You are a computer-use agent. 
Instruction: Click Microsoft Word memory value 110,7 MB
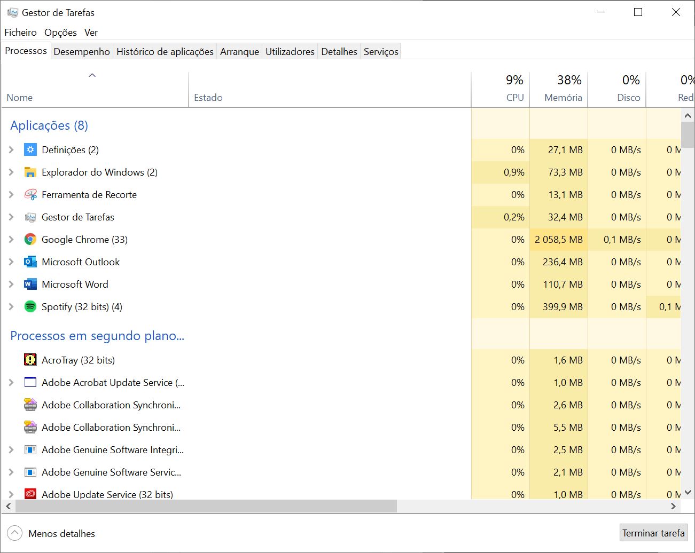563,285
